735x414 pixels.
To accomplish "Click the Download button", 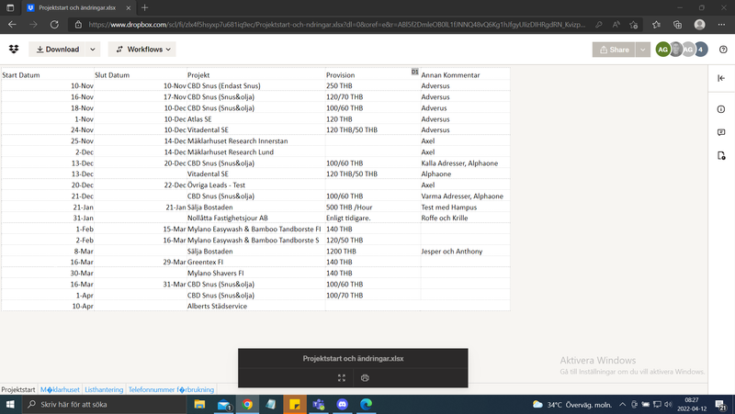I will pyautogui.click(x=56, y=50).
